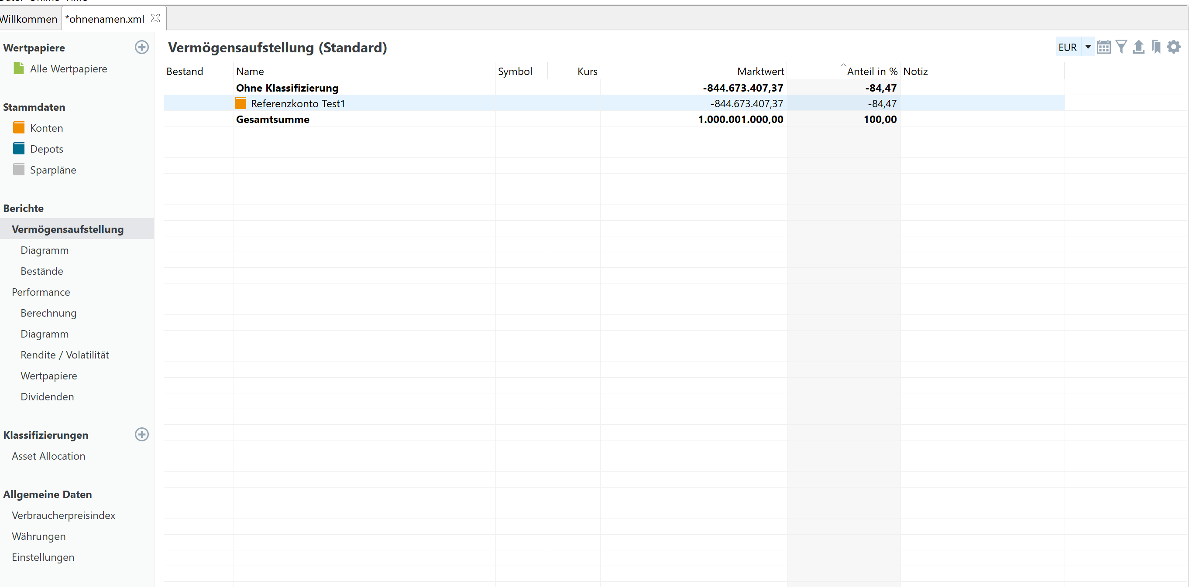Open Diagramm under Performance
This screenshot has height=587, width=1189.
pos(45,334)
